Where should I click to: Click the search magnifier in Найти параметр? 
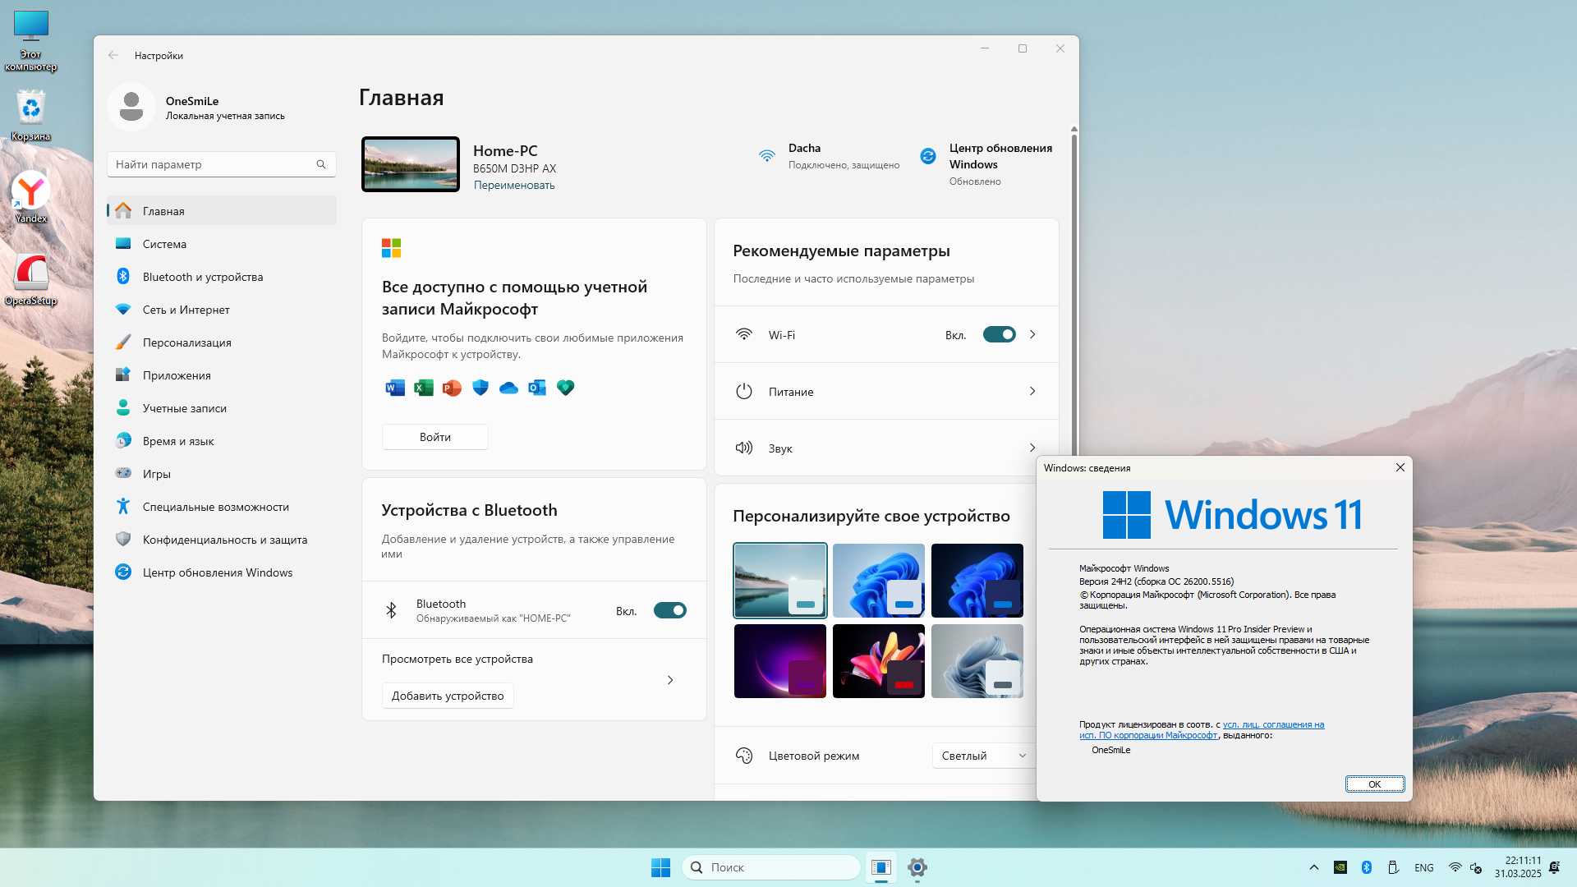pos(321,164)
